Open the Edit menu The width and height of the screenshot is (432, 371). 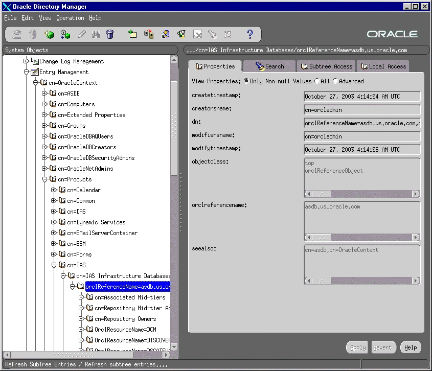(x=28, y=18)
